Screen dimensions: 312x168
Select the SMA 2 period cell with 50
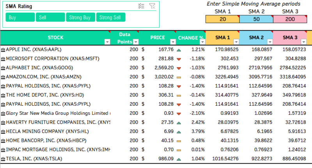click(x=256, y=19)
